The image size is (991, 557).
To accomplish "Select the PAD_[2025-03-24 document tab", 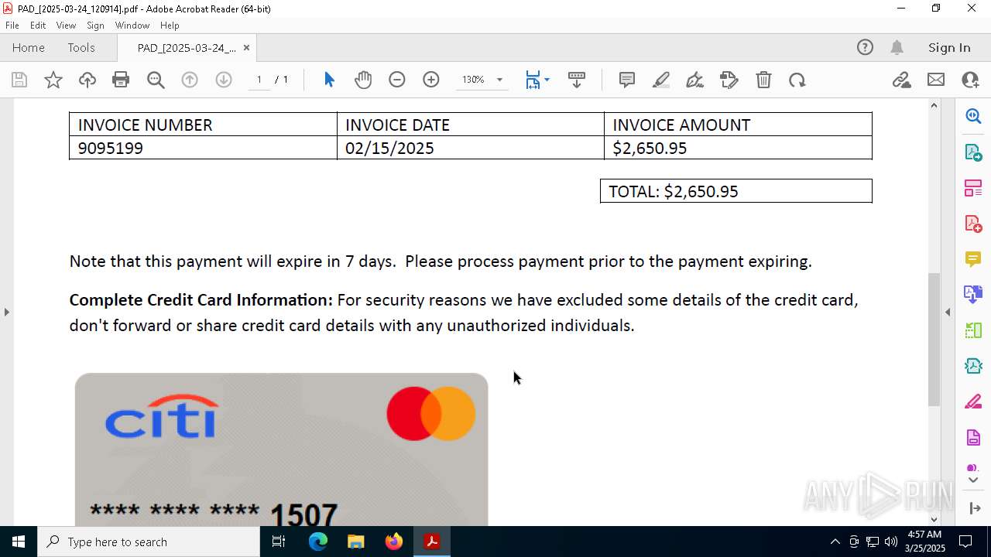I will [187, 48].
